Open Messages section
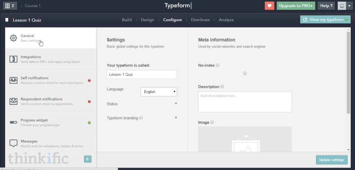The image size is (355, 170). click(x=51, y=143)
